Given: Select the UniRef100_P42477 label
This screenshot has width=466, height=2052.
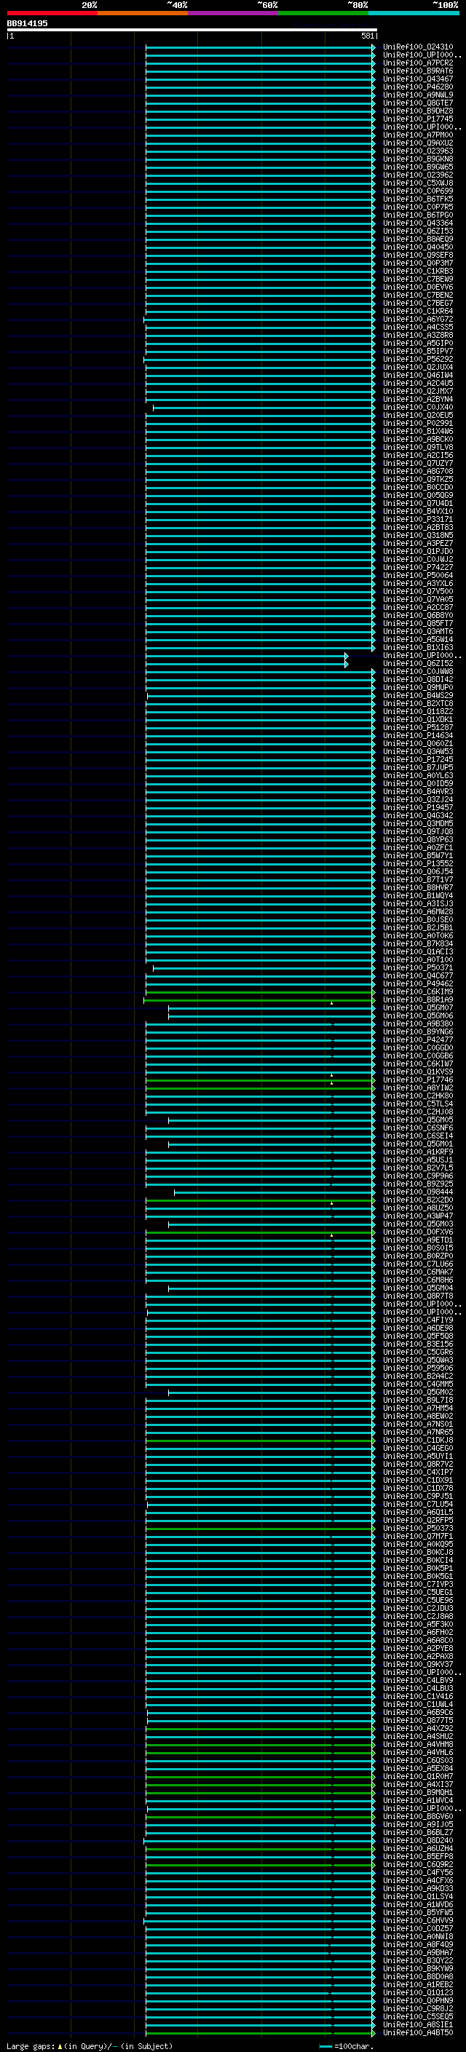Looking at the screenshot, I should (x=418, y=1039).
